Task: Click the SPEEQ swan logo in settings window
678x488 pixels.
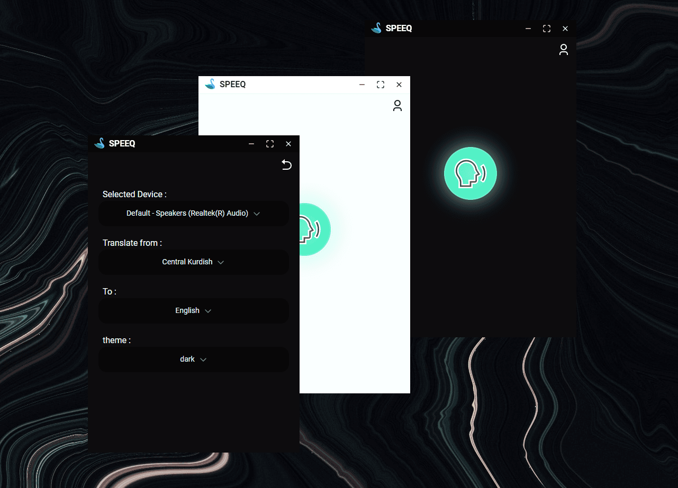Action: point(100,143)
